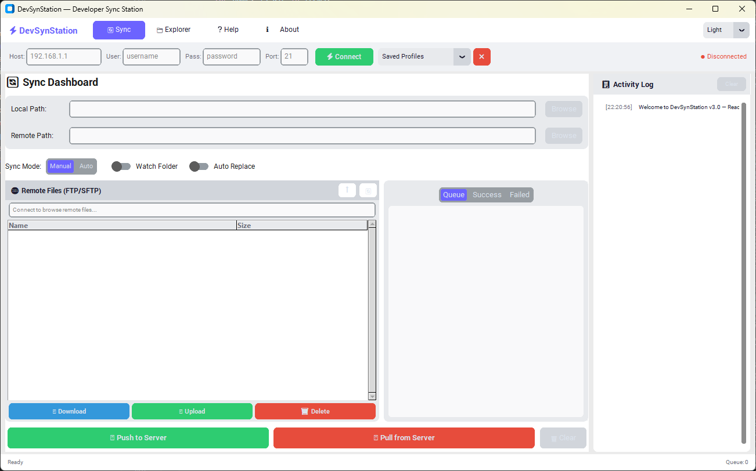Click the Connect button
Screen dimensions: 756x471
tap(344, 56)
